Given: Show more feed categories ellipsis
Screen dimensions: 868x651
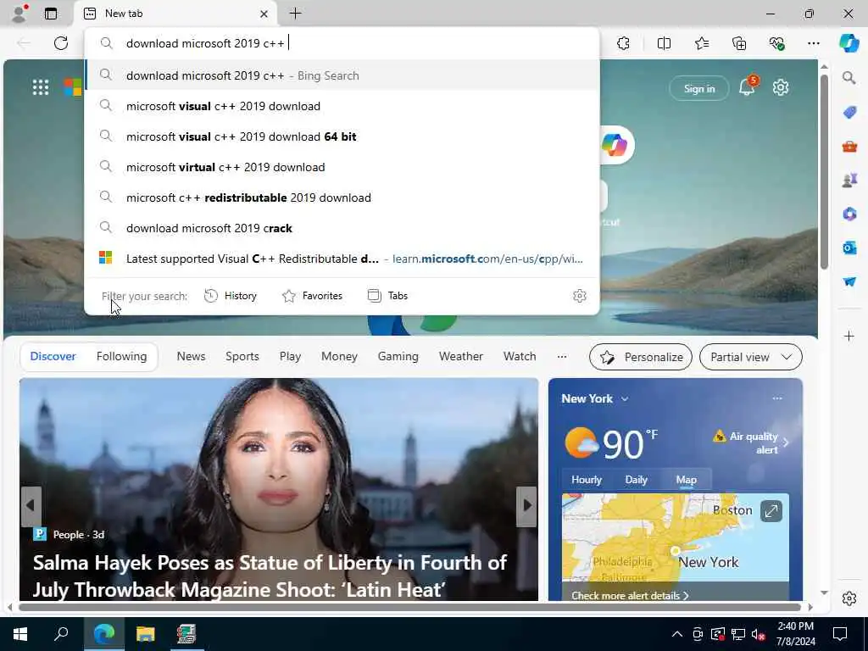Looking at the screenshot, I should [562, 357].
